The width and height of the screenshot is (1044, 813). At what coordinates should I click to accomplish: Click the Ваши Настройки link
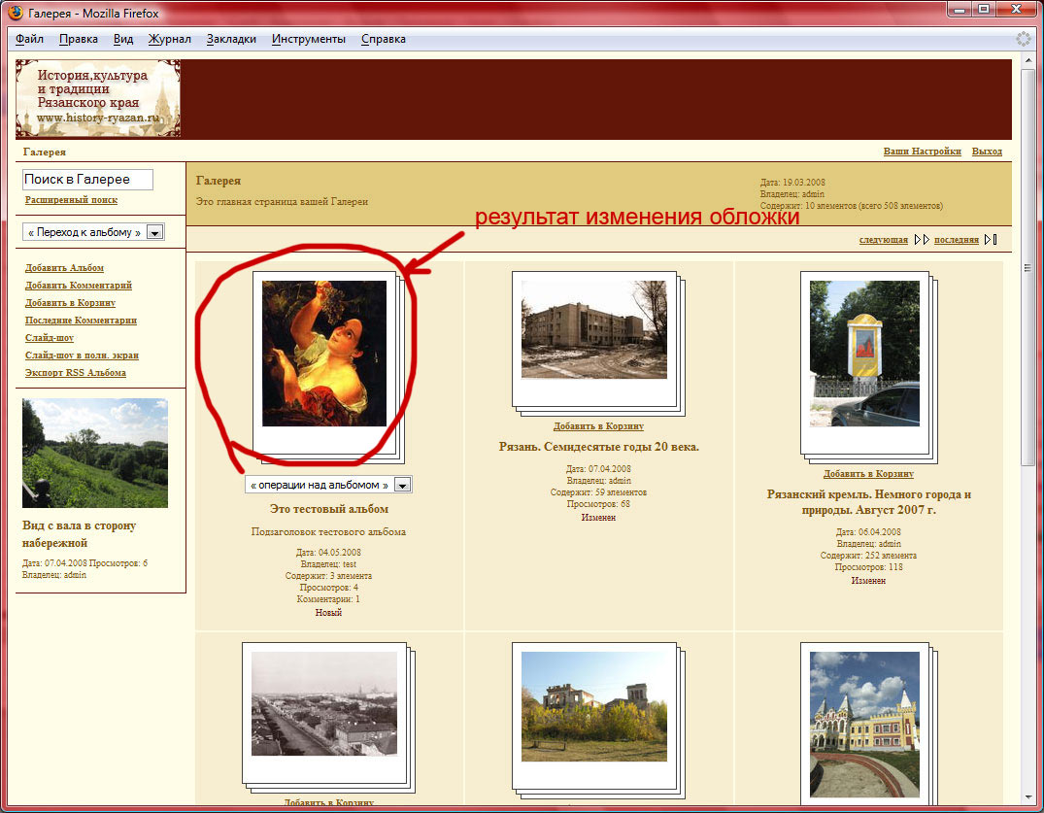tap(923, 152)
